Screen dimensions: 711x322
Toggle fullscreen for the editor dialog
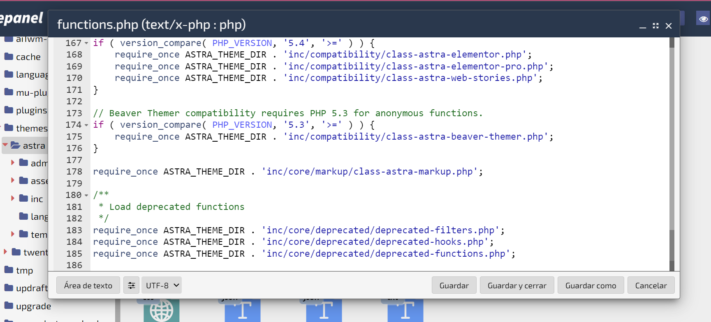pos(655,26)
